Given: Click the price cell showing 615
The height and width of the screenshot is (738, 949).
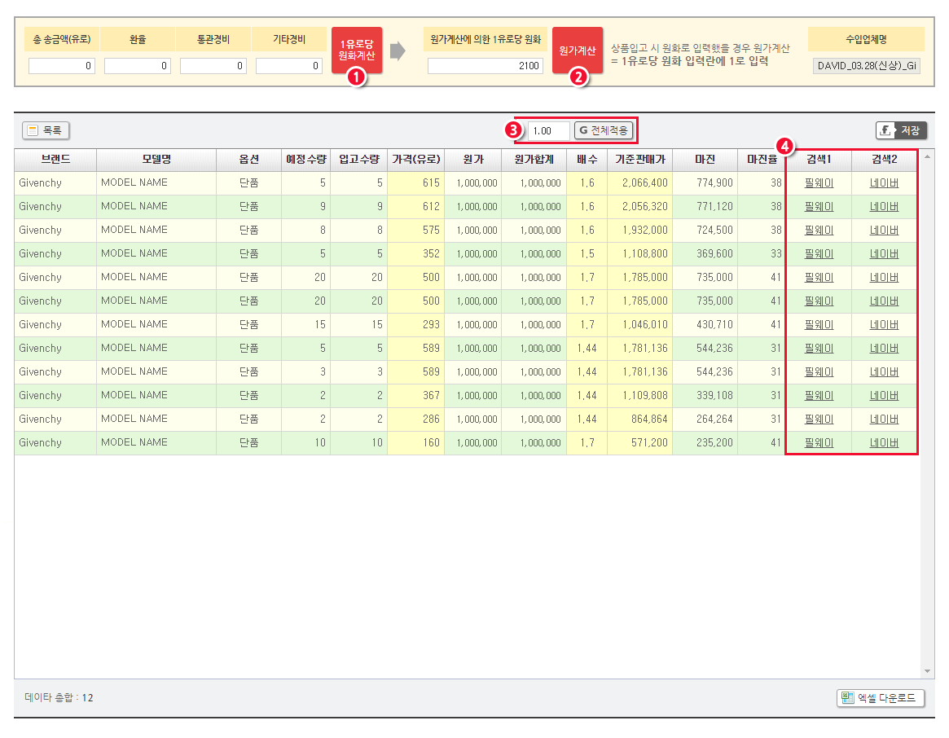Looking at the screenshot, I should [x=415, y=182].
